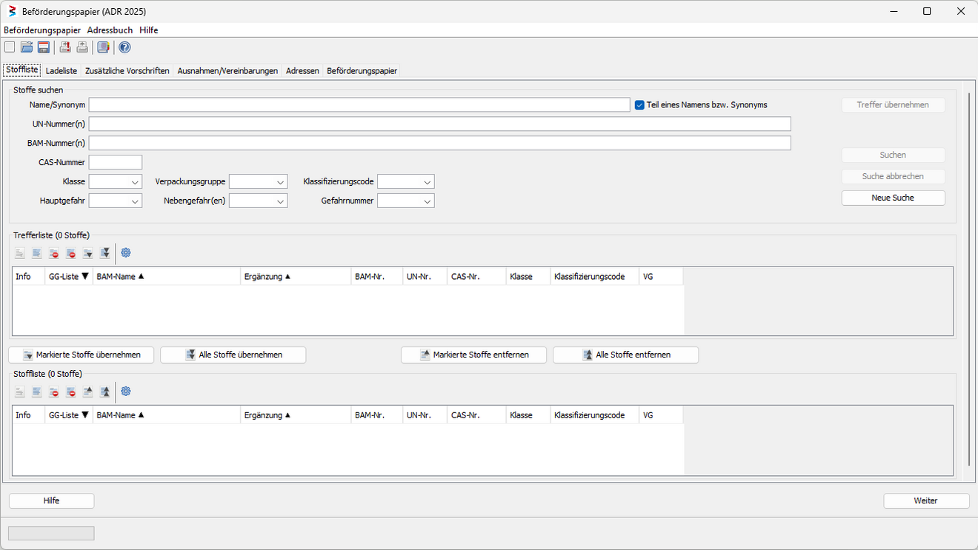Click the single down-arrow icon in Trefferliste toolbar
This screenshot has width=978, height=550.
(88, 253)
